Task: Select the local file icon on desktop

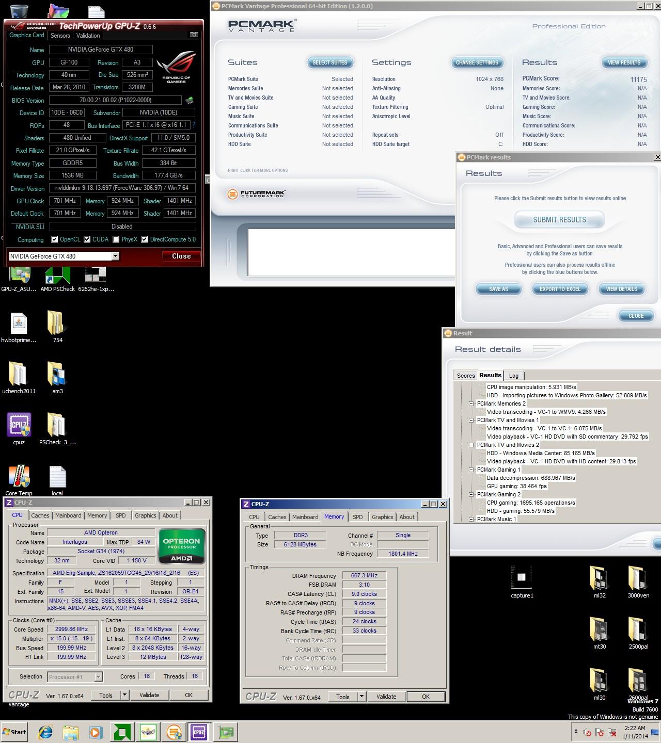Action: [x=57, y=480]
